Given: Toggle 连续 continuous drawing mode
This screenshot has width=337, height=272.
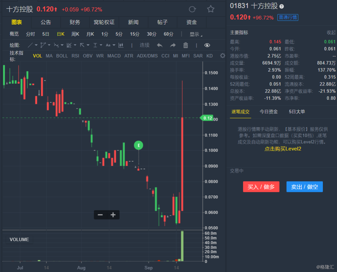Looking at the screenshot, I should click(x=145, y=45).
